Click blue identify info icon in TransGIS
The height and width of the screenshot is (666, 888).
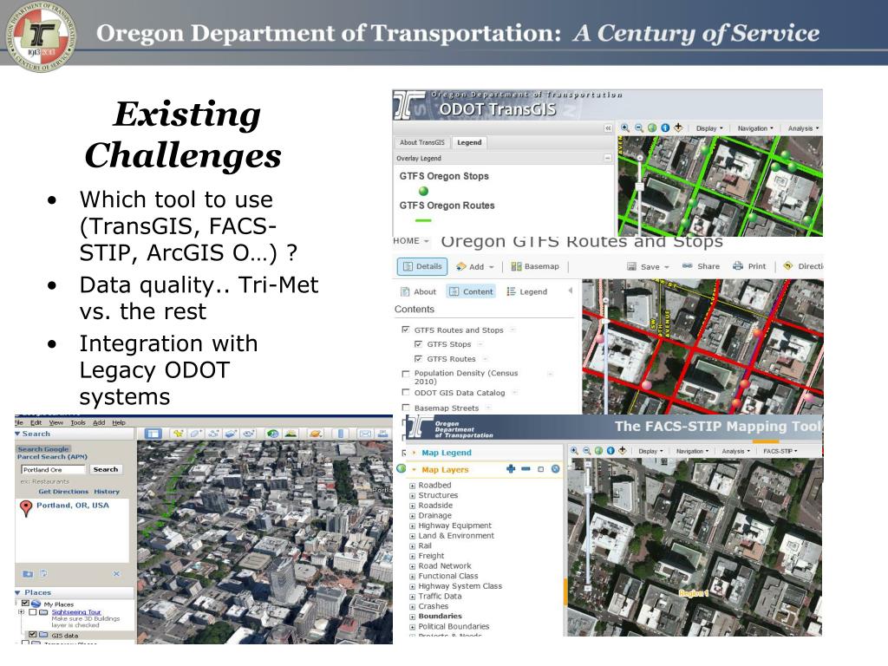click(665, 128)
